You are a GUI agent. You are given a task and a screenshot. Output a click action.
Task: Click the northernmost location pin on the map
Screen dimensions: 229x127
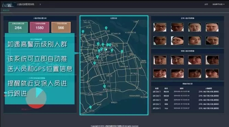coord(106,28)
